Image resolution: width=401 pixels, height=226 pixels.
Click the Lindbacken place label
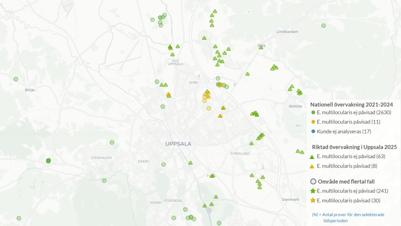tap(287, 32)
